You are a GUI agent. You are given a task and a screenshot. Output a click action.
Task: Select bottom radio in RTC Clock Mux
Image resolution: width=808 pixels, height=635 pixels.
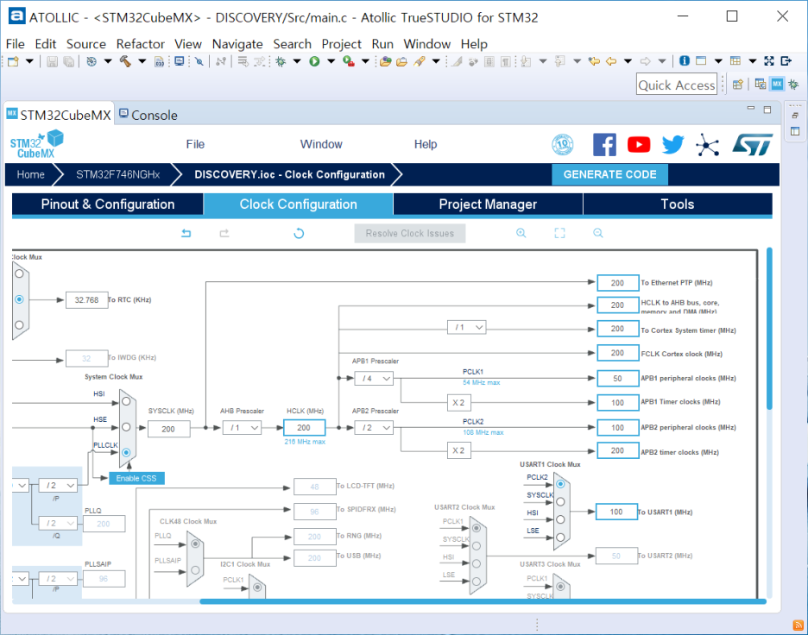point(19,325)
